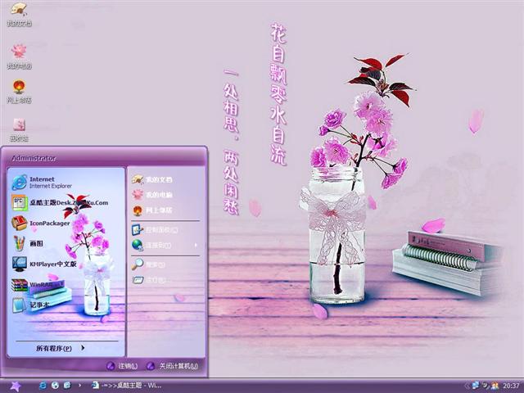Open My Documents icon on the desktop
This screenshot has height=393, width=524.
(x=19, y=15)
